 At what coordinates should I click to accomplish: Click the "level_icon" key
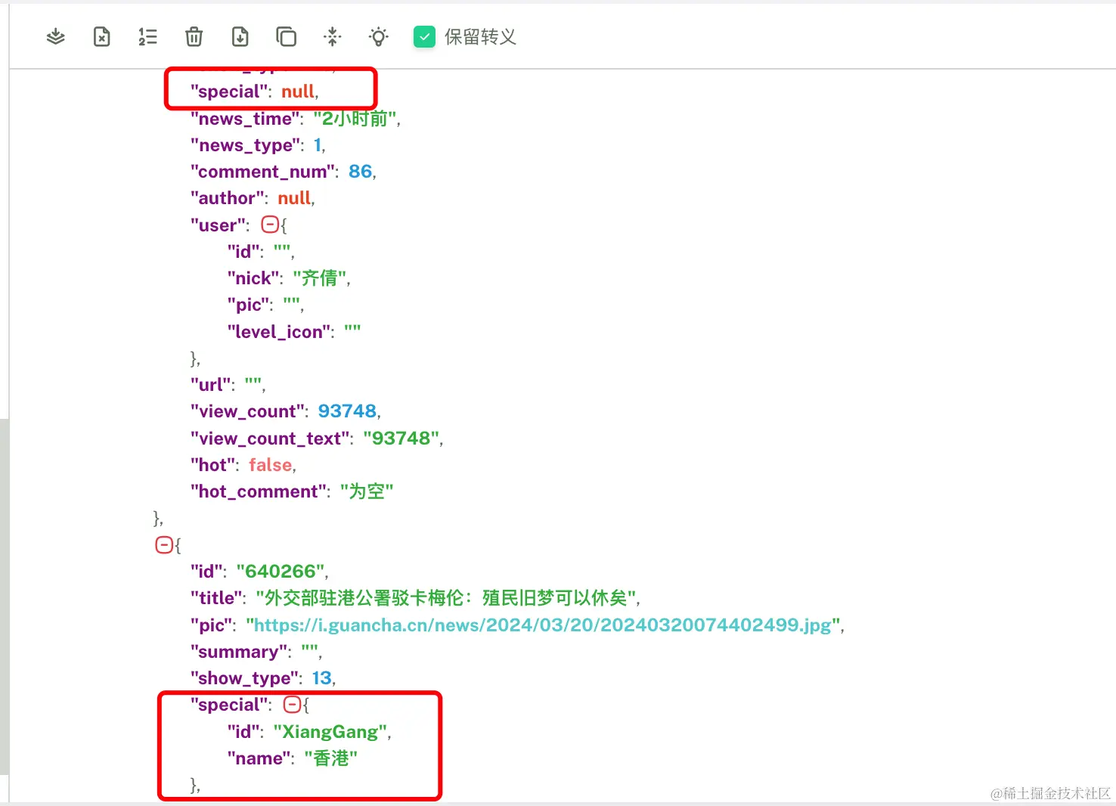click(x=280, y=332)
